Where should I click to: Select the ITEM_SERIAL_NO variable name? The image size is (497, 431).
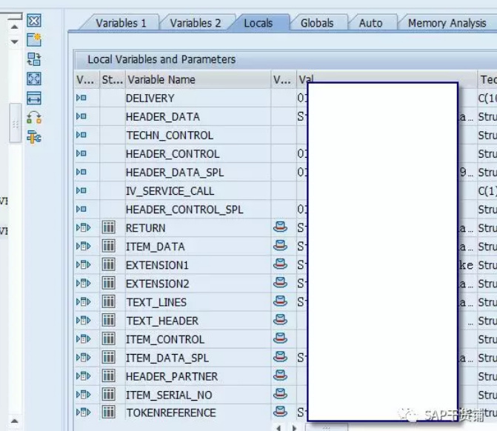click(x=169, y=395)
